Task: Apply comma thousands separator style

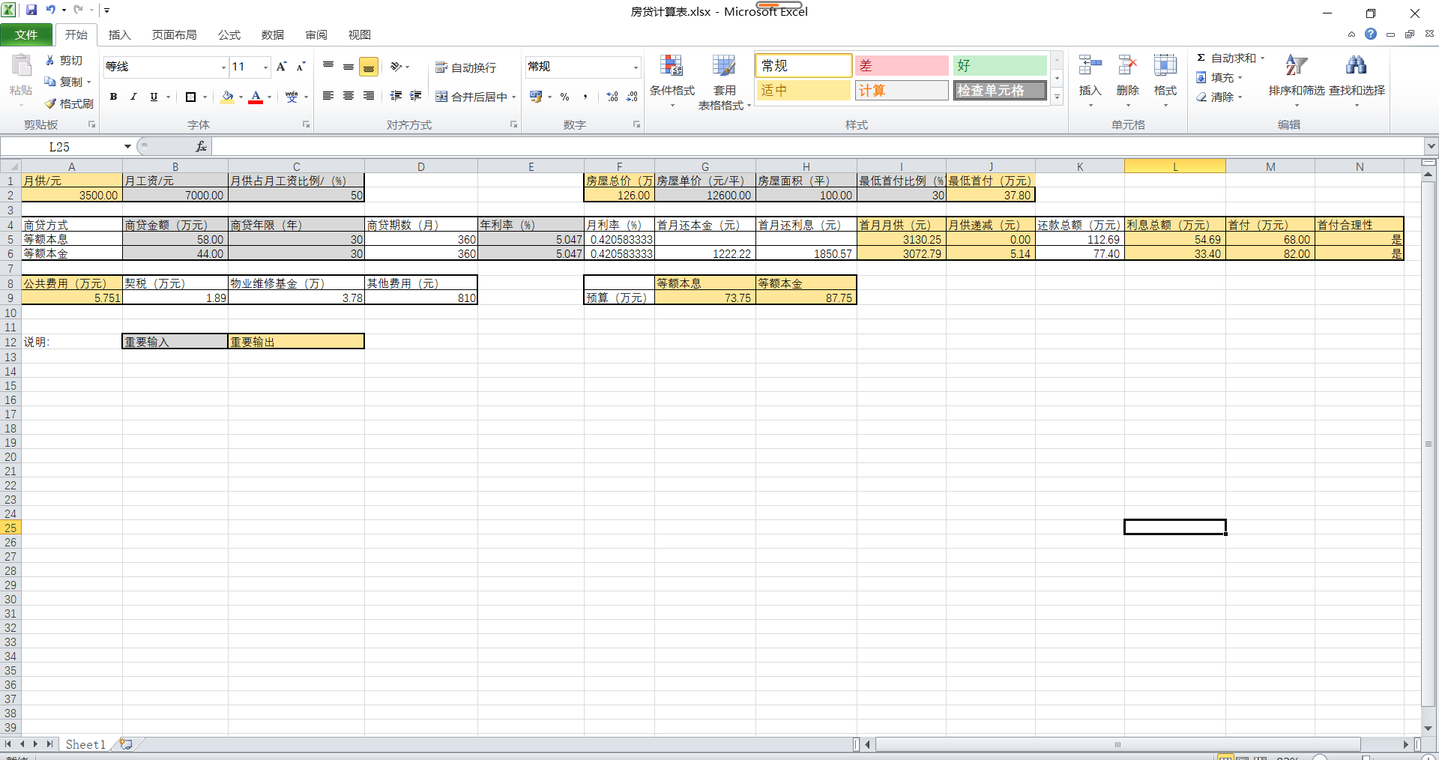Action: click(585, 97)
